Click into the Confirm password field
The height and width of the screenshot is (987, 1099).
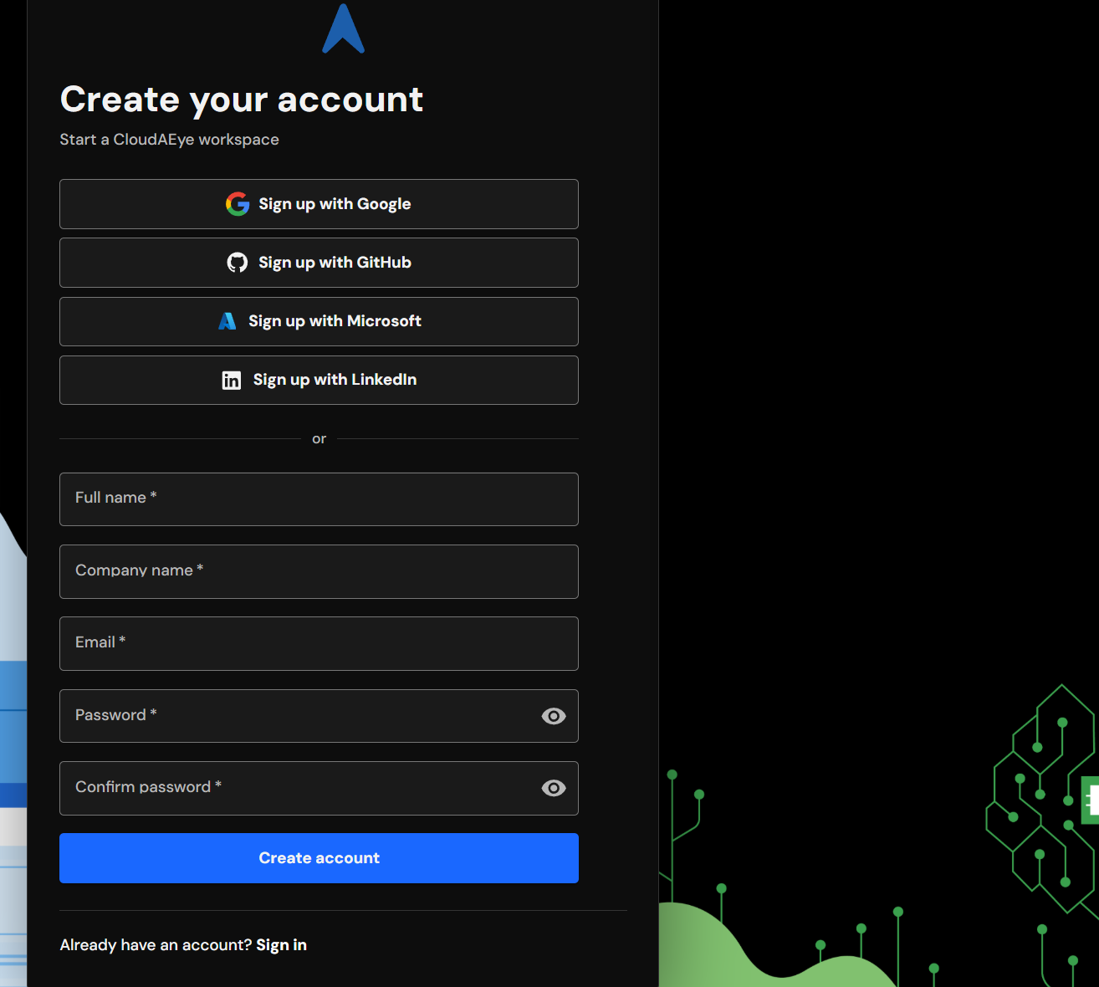click(x=319, y=788)
